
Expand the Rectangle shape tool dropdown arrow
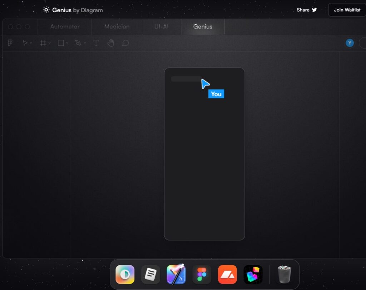point(67,43)
